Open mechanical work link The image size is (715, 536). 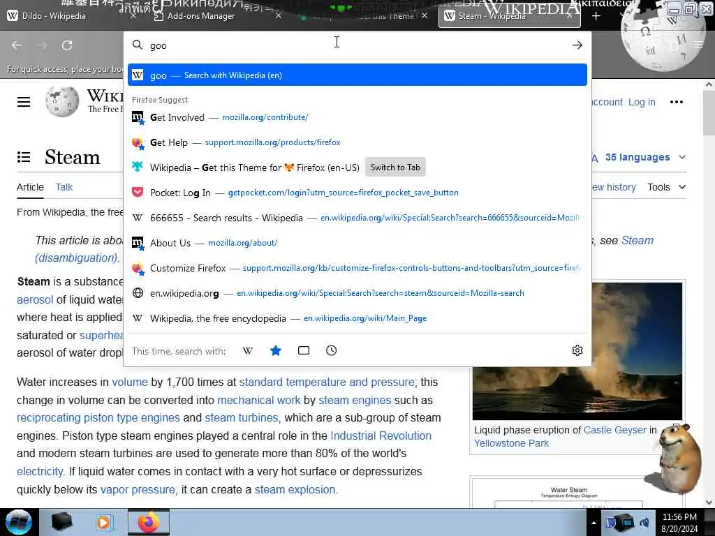(x=258, y=400)
